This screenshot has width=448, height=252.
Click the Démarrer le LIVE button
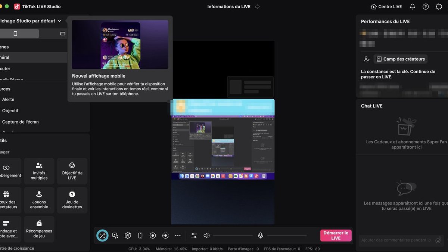tap(336, 236)
